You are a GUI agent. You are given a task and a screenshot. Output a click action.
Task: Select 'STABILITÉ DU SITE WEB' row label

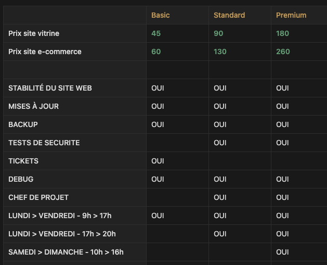pos(50,88)
